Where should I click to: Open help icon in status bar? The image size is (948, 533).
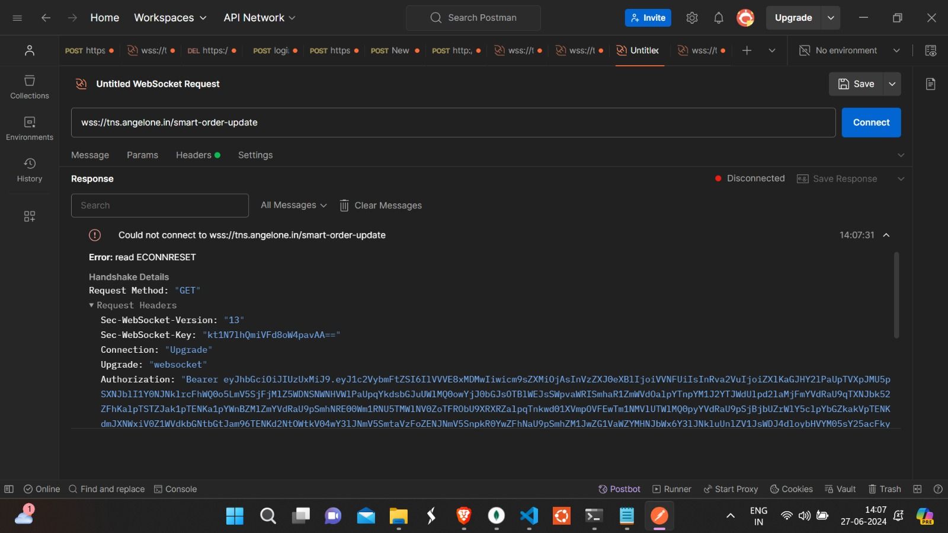938,489
